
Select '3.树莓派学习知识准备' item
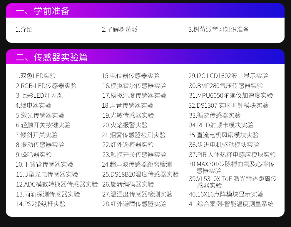(x=219, y=29)
